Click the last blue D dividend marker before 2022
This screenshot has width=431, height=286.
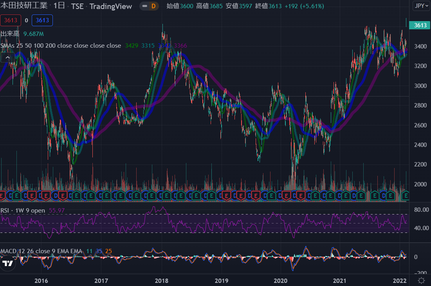point(384,196)
